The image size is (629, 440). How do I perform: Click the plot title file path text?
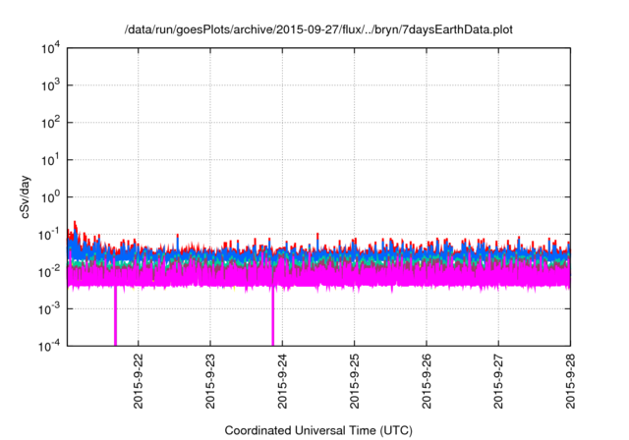coord(318,29)
